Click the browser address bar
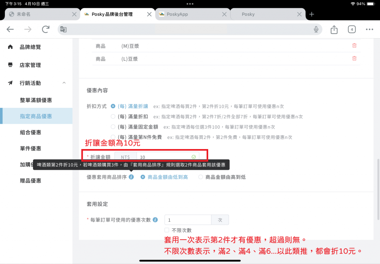The image size is (380, 264). tap(190, 29)
